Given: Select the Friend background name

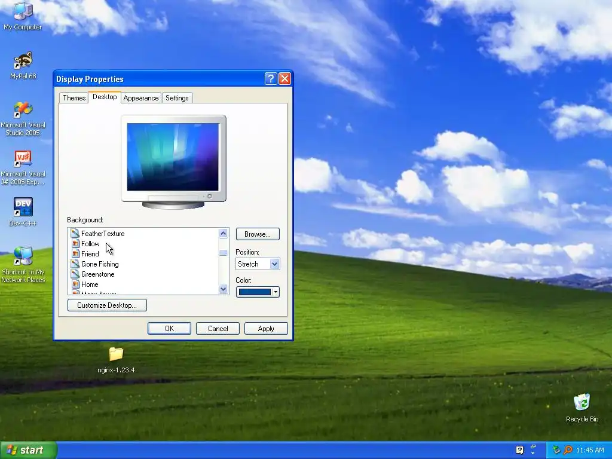Looking at the screenshot, I should tap(90, 253).
